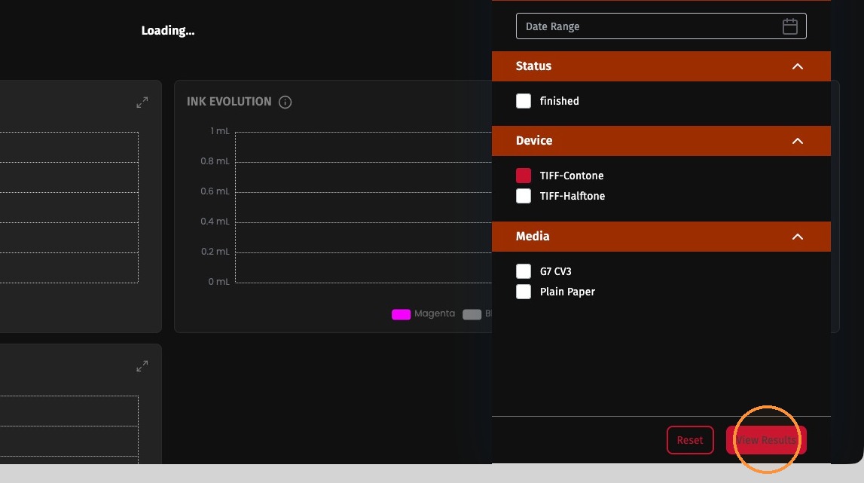Toggle the gray legend swatch beside Magenta

(x=472, y=314)
